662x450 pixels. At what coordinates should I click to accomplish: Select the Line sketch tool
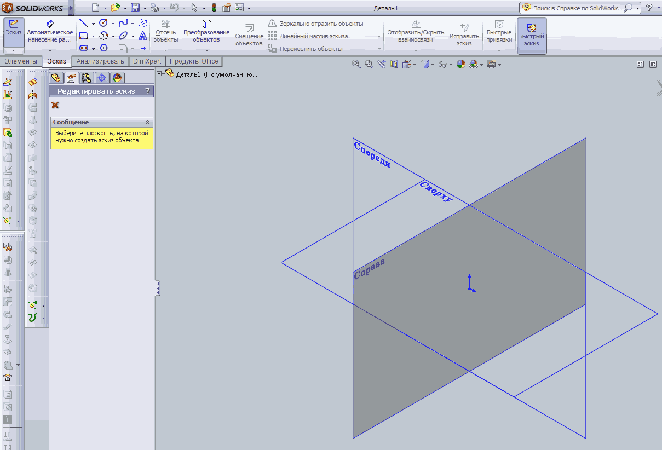coord(83,23)
